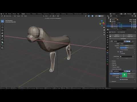This screenshot has height=102, width=137.
Task: Click the Add Modifier button
Action: [123, 39]
